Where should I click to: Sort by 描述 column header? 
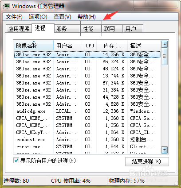tap(144, 46)
